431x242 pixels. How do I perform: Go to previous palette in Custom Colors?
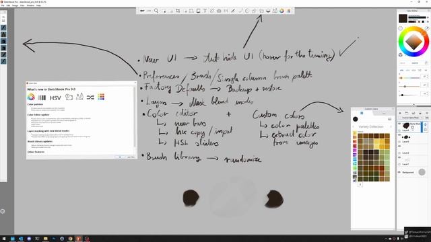coord(354,127)
